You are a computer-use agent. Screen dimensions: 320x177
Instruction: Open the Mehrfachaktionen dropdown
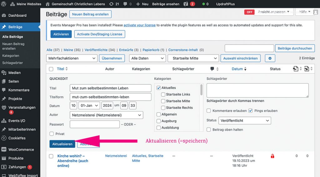click(x=72, y=58)
